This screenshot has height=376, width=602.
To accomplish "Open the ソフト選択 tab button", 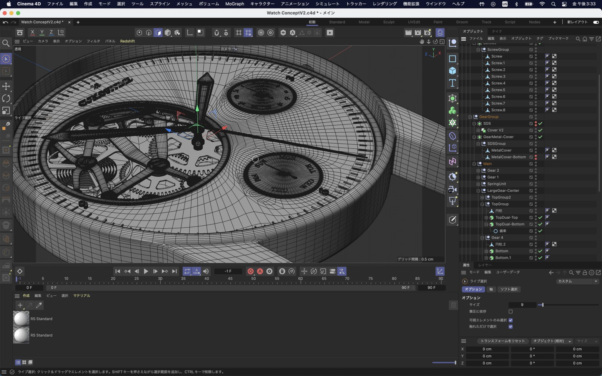I will (x=509, y=289).
